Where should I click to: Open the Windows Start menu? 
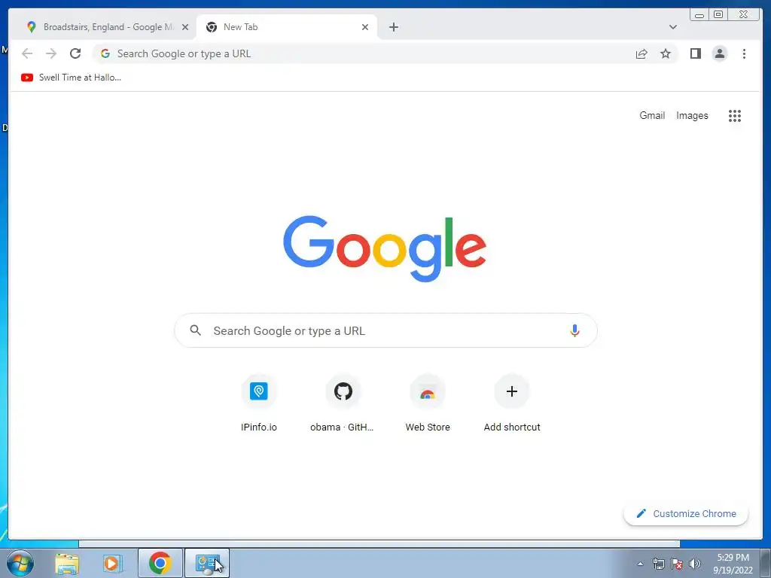(20, 563)
